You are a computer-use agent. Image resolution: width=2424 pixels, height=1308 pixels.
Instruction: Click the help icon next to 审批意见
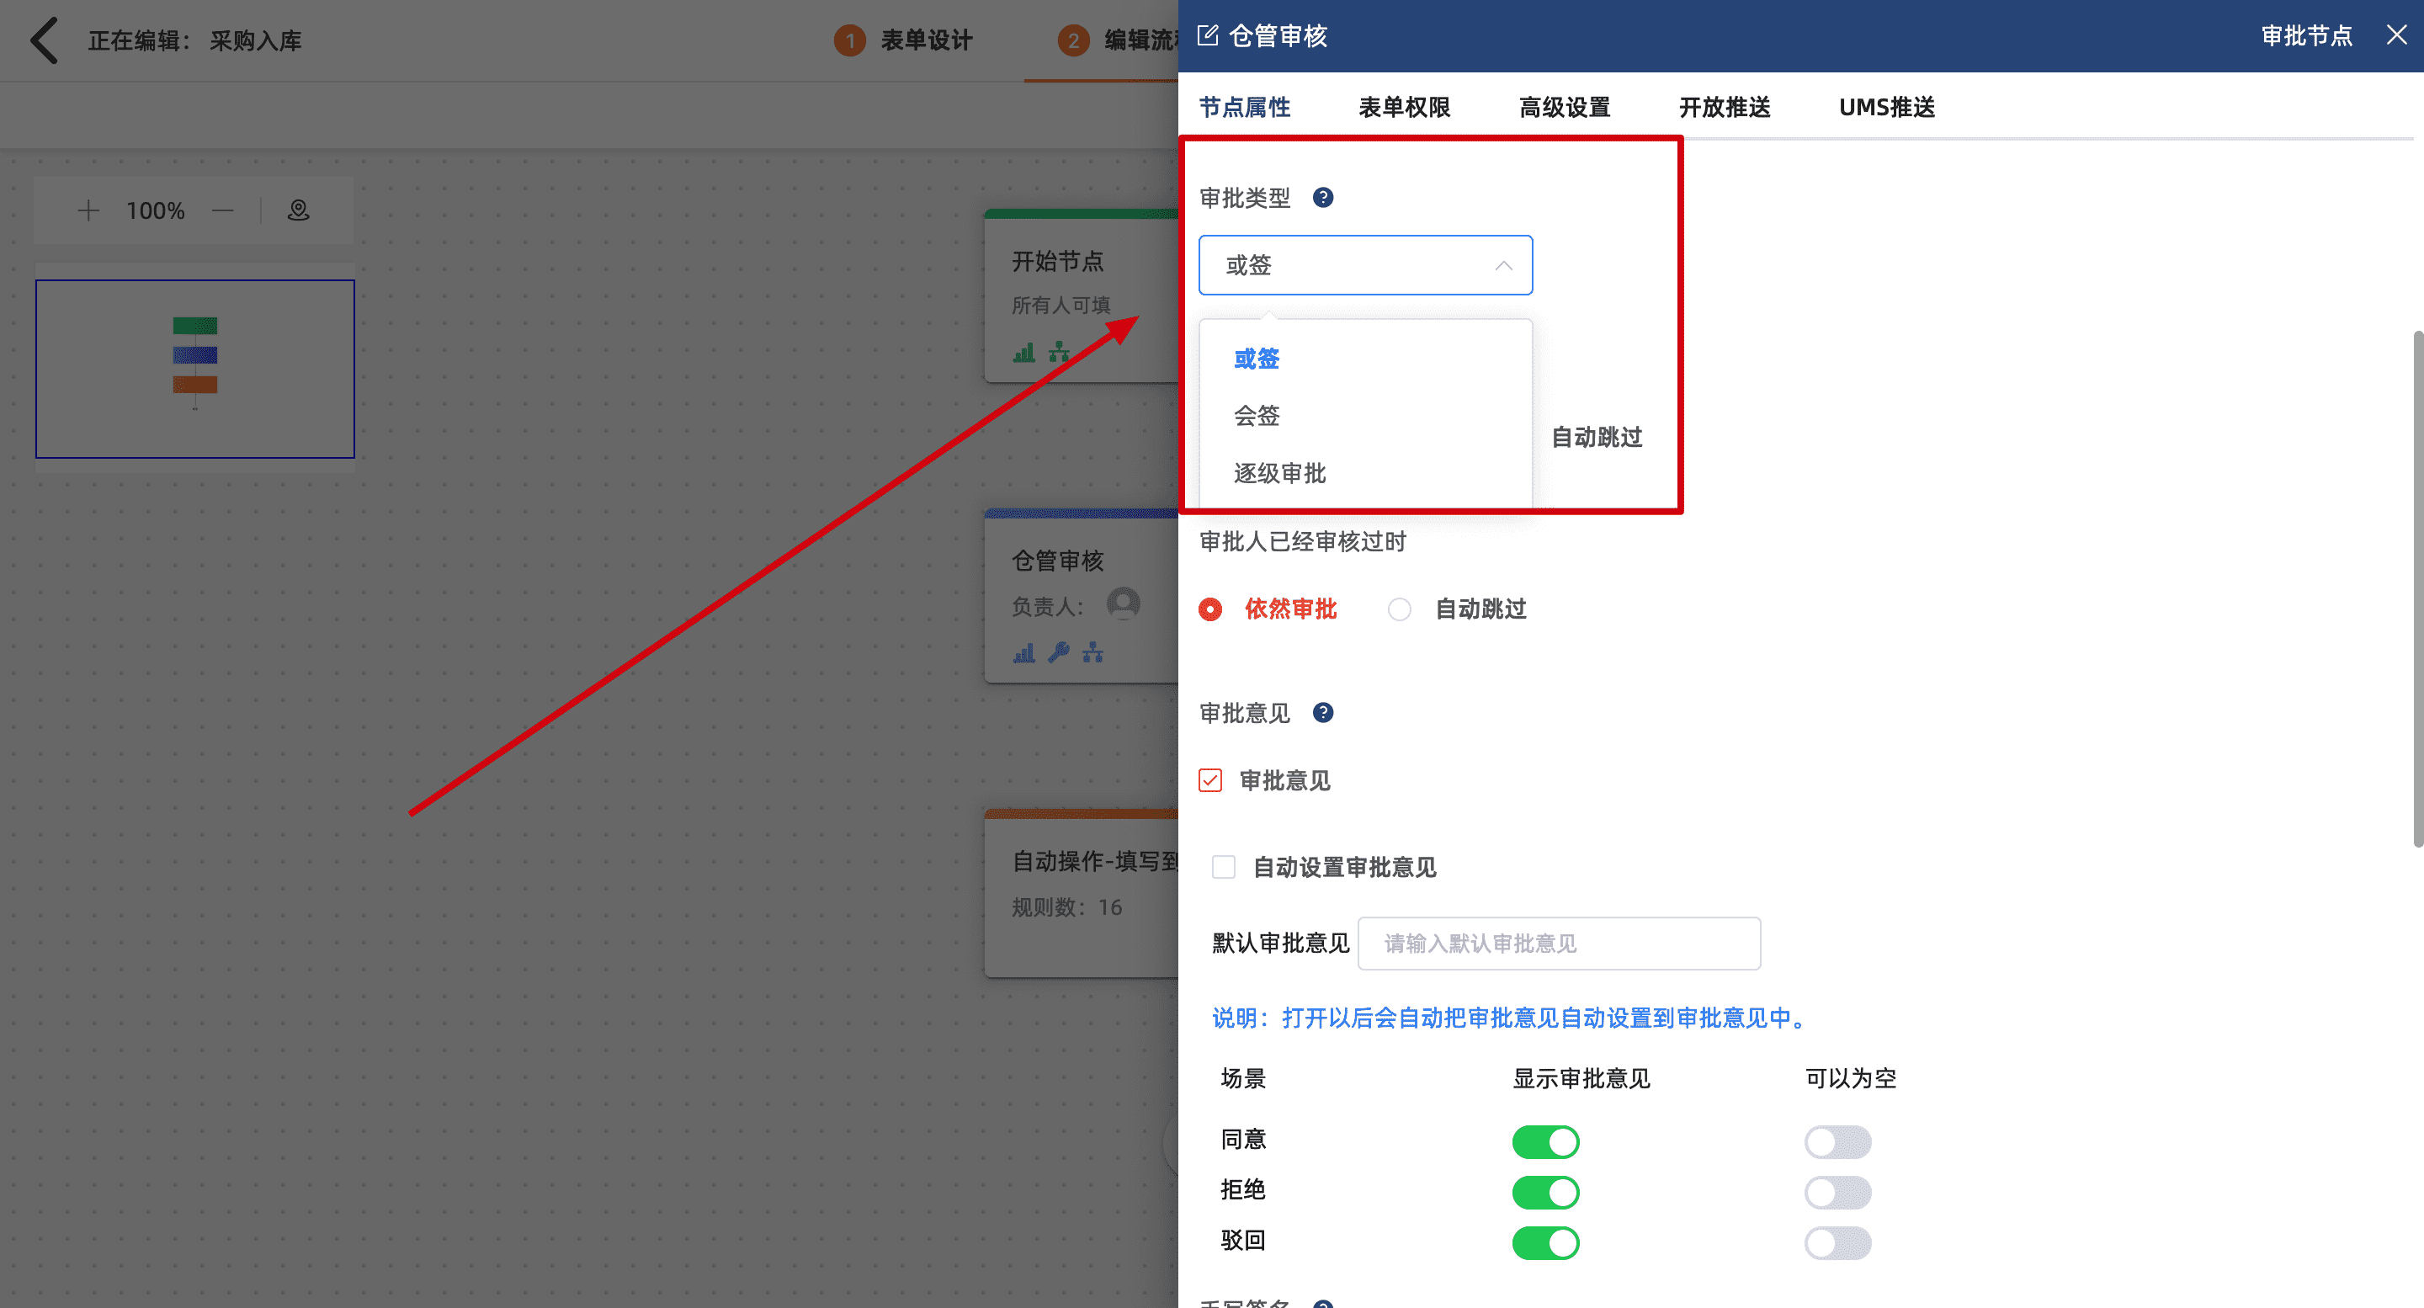click(x=1322, y=712)
